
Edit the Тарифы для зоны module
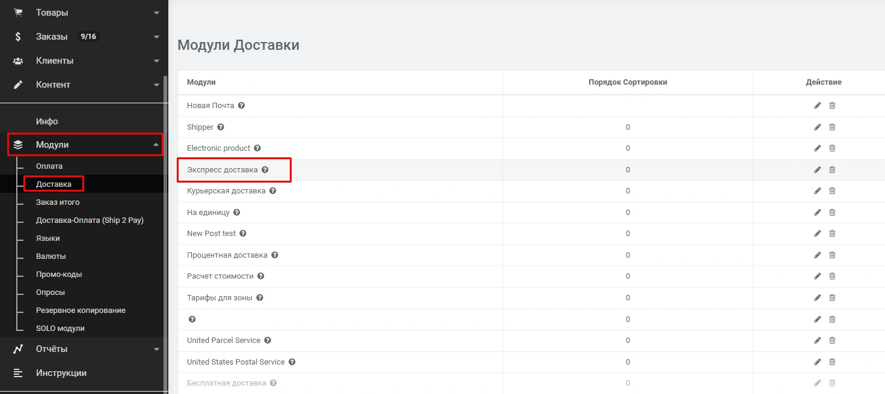[817, 298]
